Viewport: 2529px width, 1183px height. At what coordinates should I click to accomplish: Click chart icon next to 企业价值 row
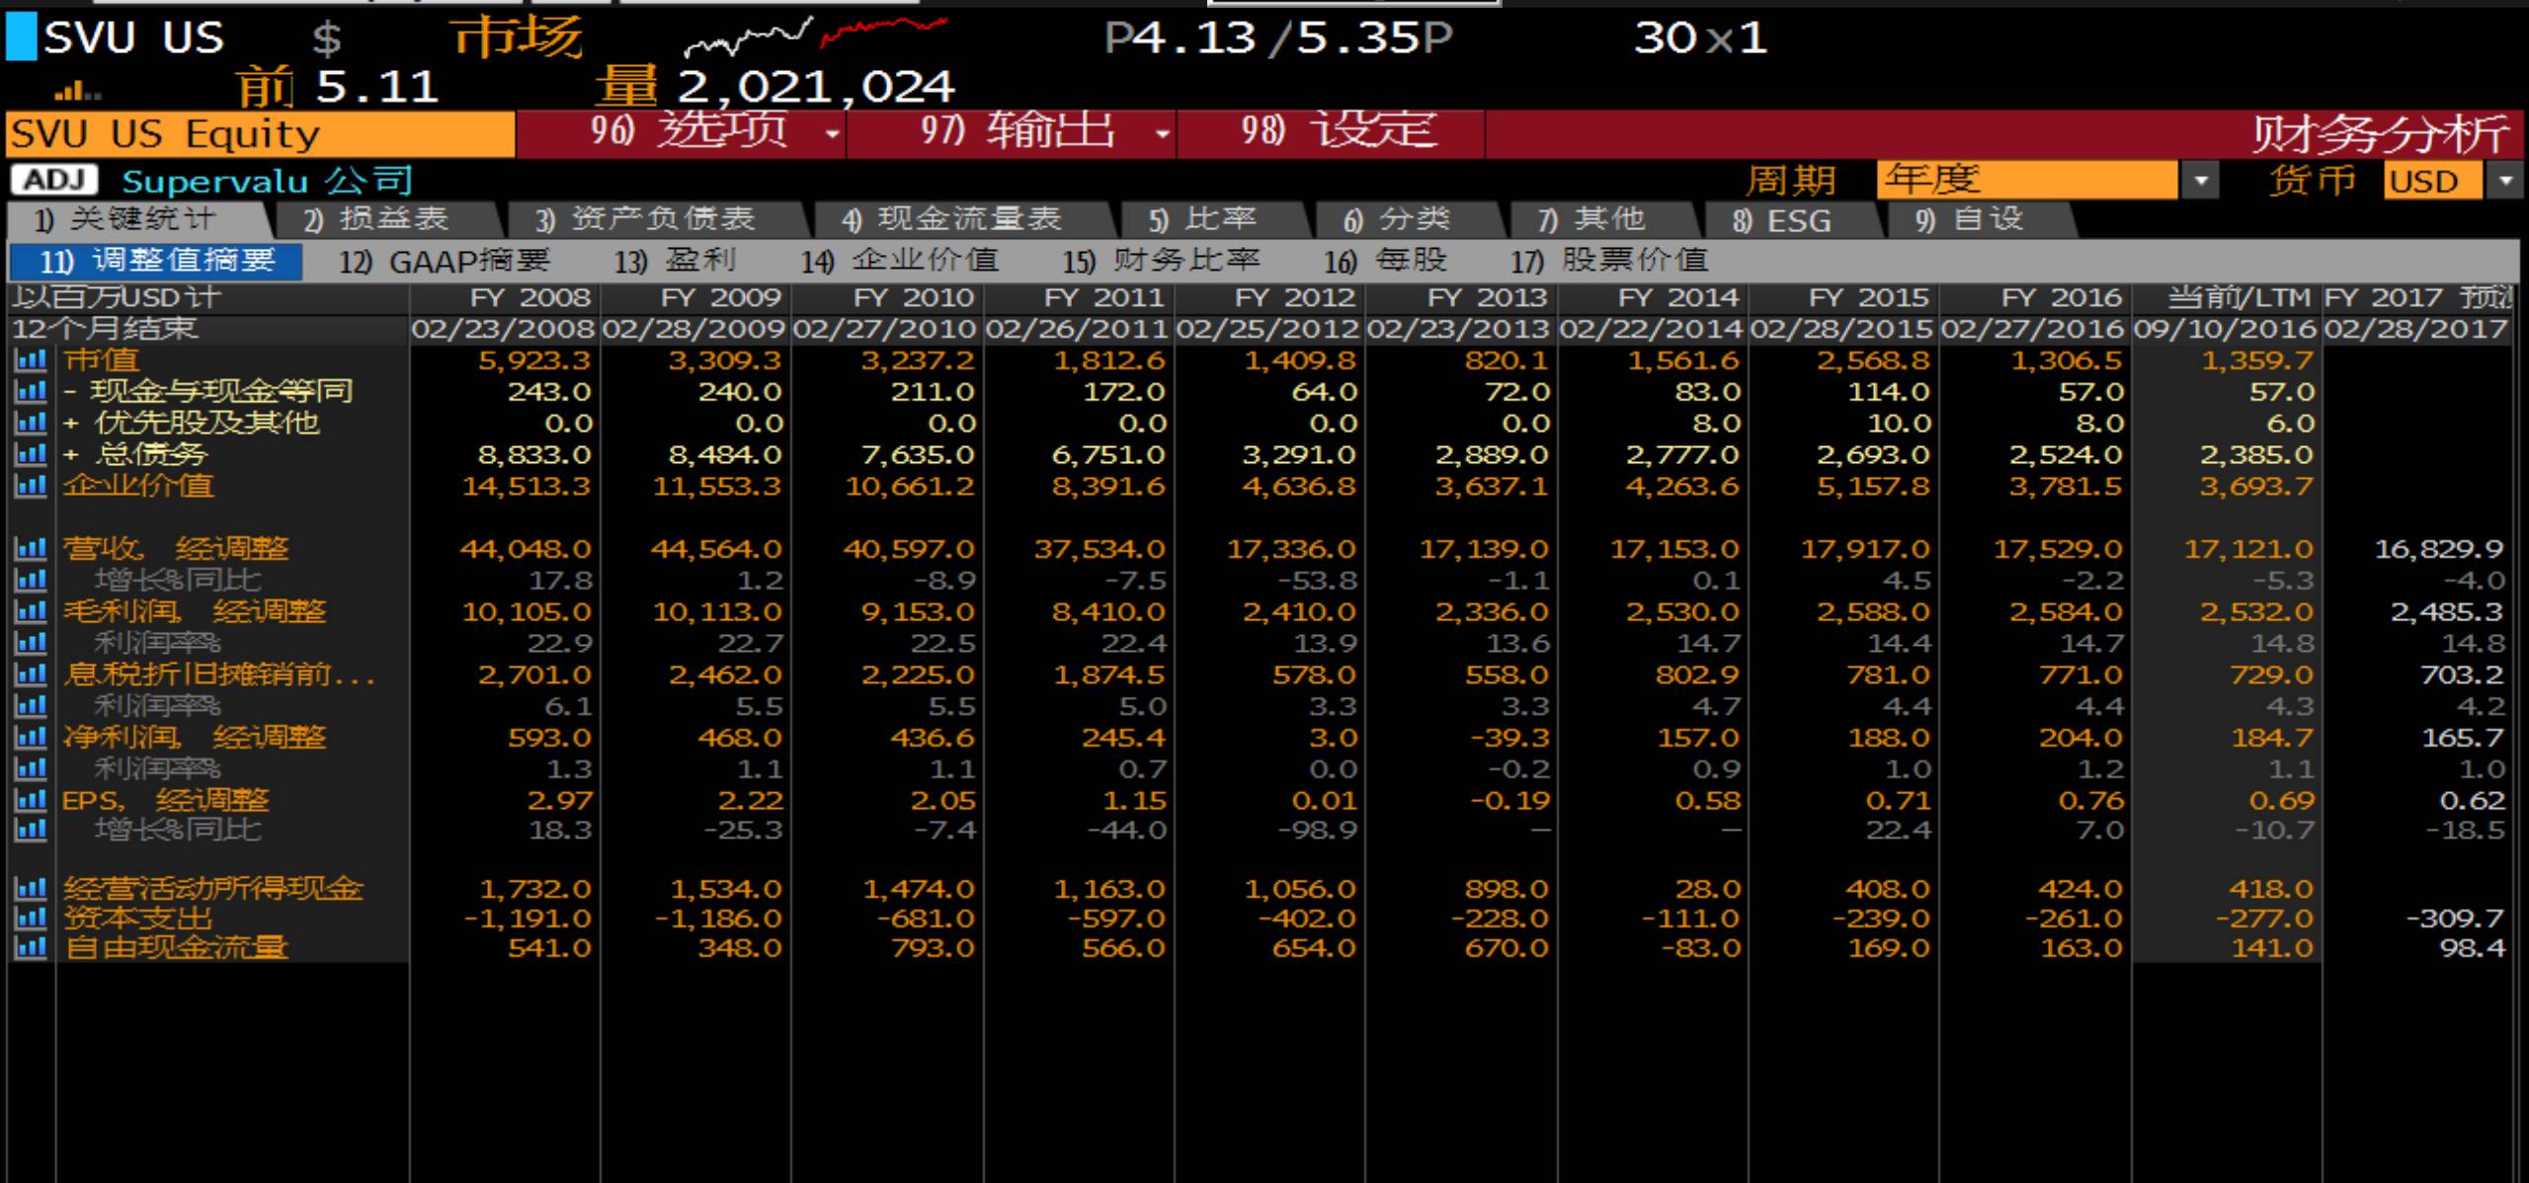(31, 486)
